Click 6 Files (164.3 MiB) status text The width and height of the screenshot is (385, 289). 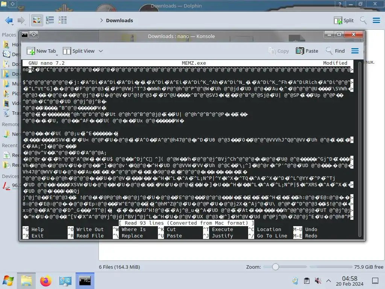click(x=119, y=267)
